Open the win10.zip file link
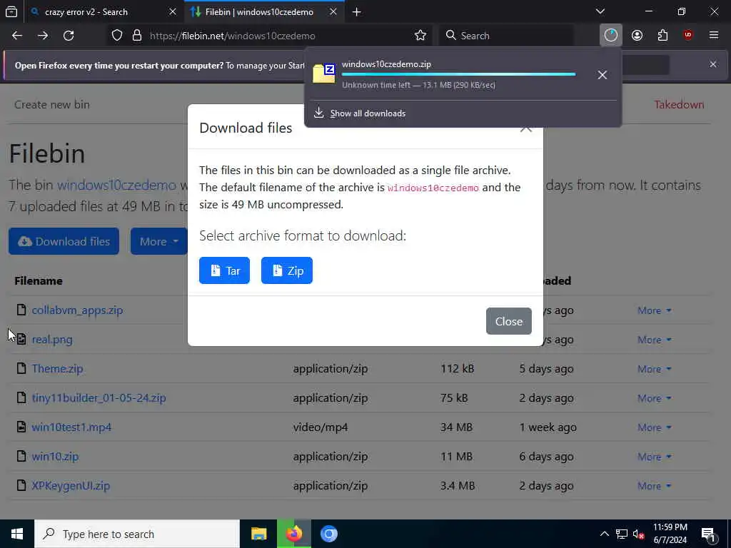This screenshot has height=548, width=731. 55,457
